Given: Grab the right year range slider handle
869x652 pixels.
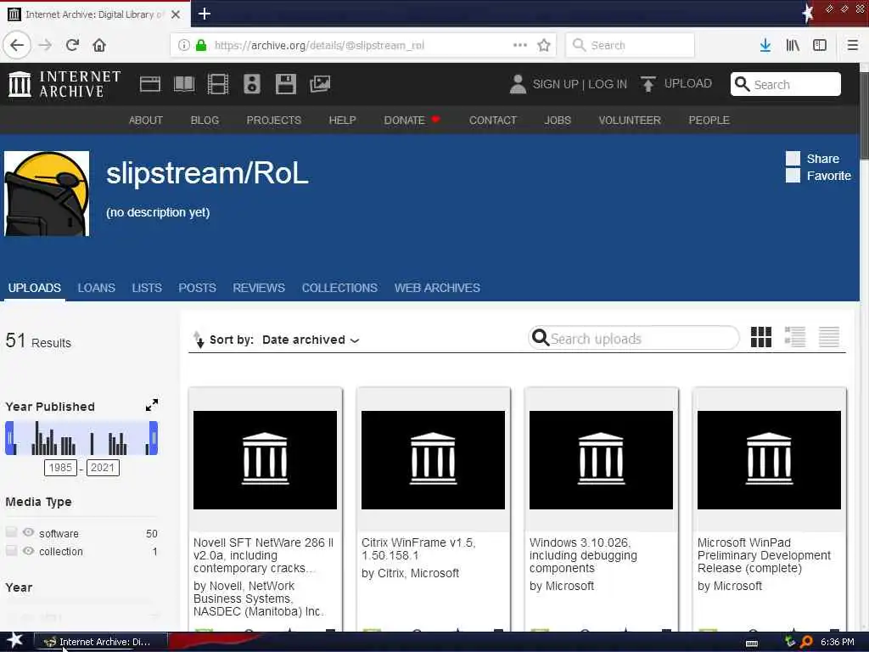Looking at the screenshot, I should point(154,438).
